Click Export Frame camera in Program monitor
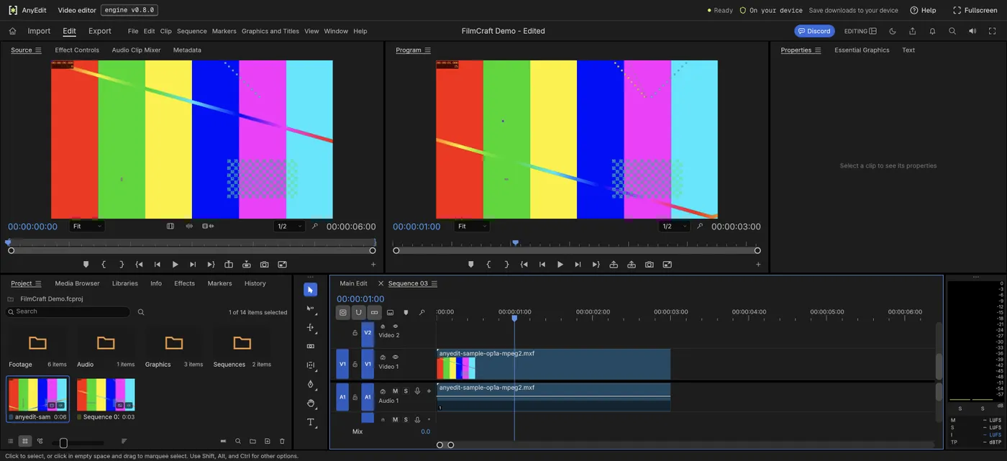 pyautogui.click(x=650, y=265)
